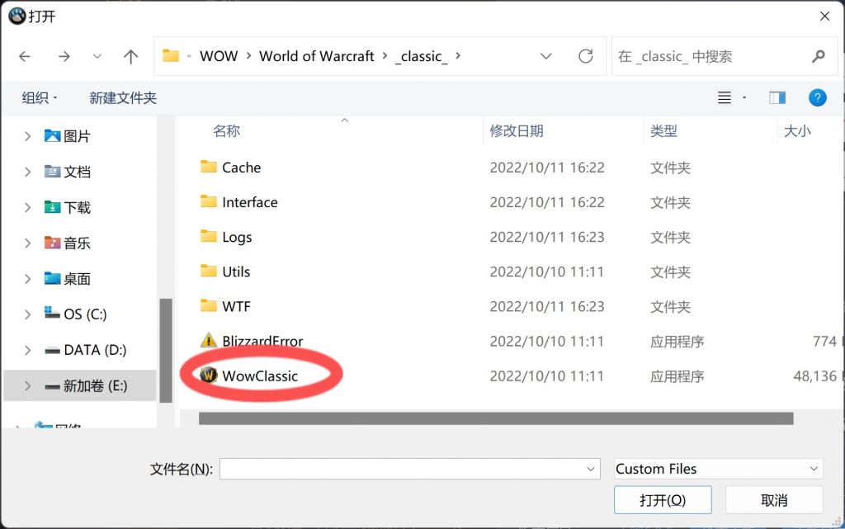Screen dimensions: 845x529
Task: Toggle the preview pane
Action: pyautogui.click(x=777, y=97)
